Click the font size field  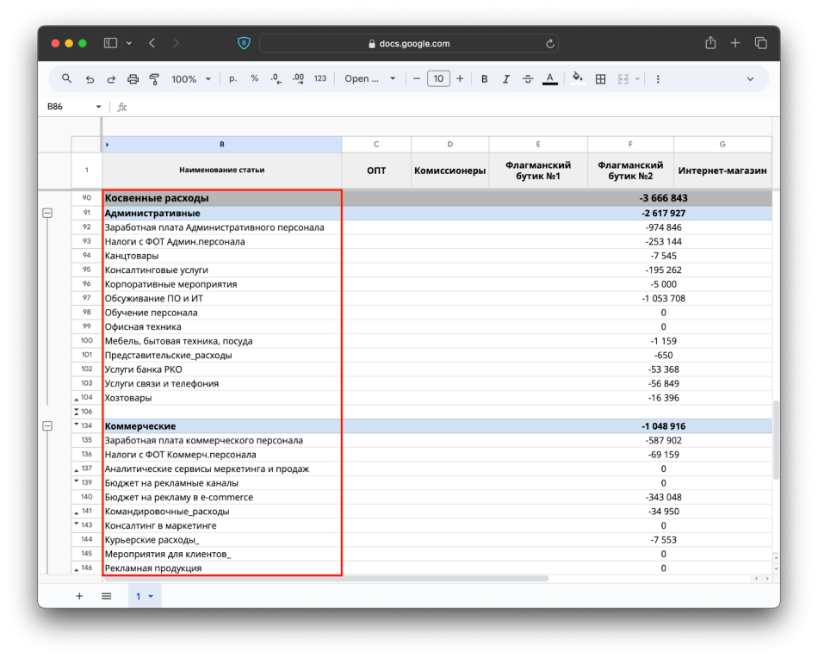click(438, 79)
